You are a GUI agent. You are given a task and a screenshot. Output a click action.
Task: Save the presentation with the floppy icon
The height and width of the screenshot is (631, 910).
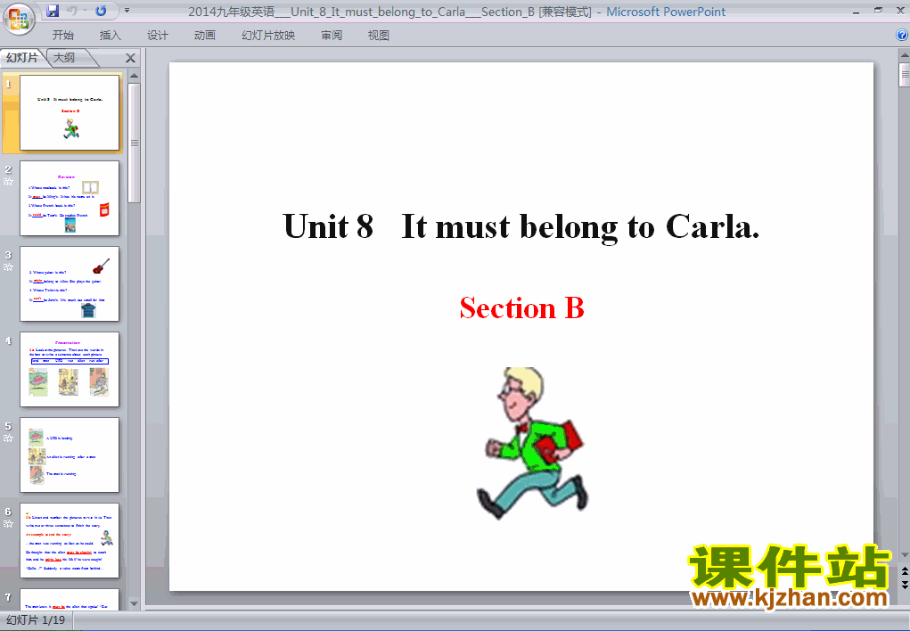coord(53,11)
